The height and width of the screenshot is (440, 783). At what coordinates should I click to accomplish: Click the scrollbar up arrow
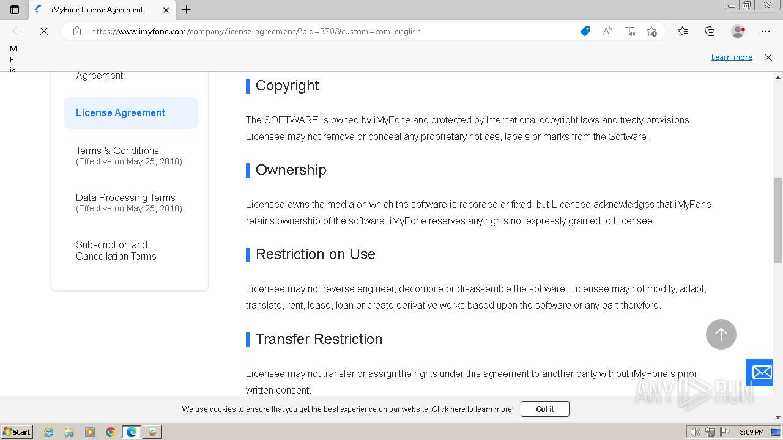[x=778, y=78]
